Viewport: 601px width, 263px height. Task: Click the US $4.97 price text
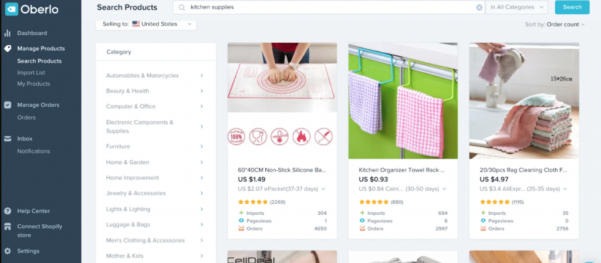(494, 179)
